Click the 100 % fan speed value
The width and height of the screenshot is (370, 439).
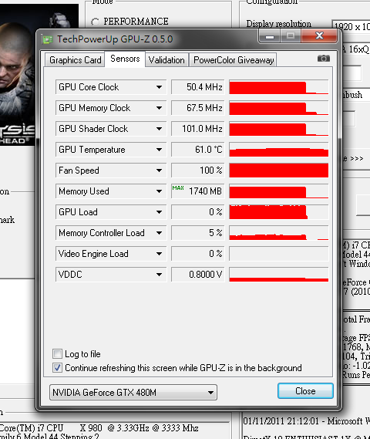point(198,171)
